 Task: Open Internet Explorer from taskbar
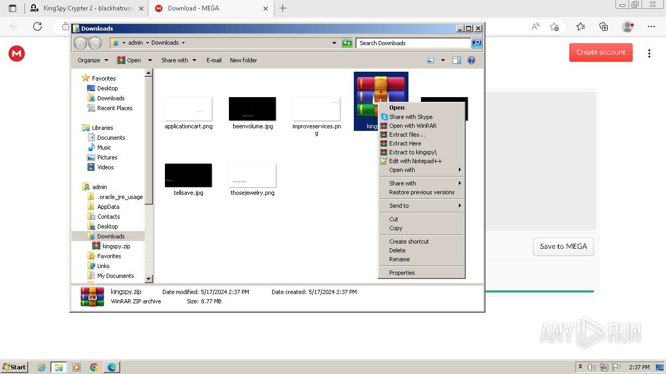[x=41, y=367]
